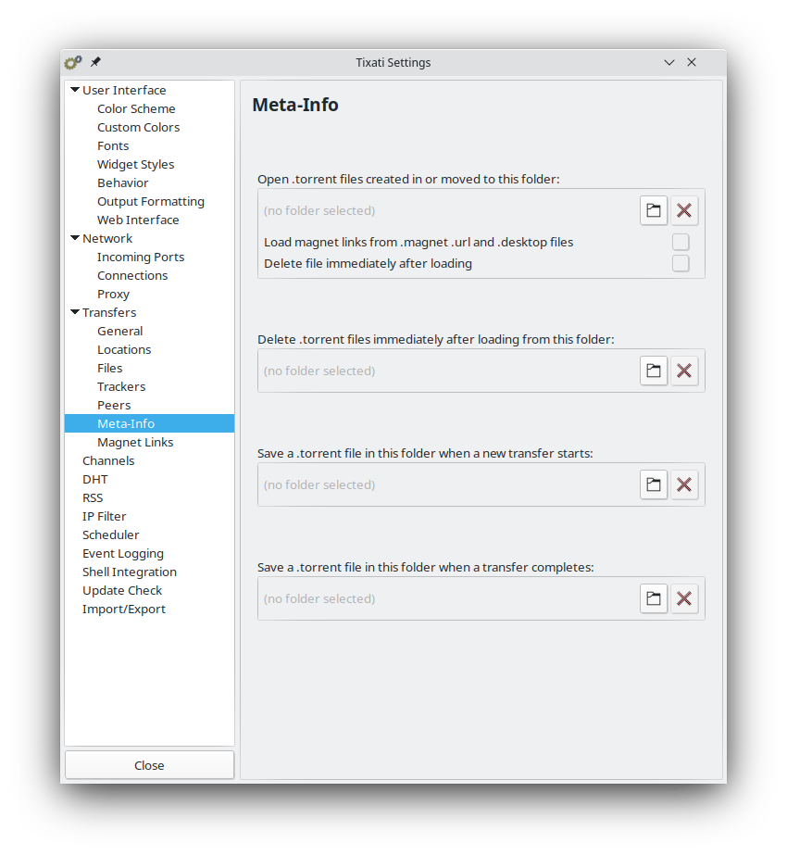Collapse the User Interface section

click(75, 90)
